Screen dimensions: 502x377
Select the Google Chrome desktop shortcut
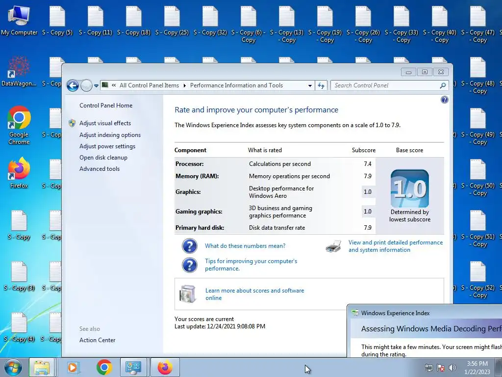(x=19, y=125)
